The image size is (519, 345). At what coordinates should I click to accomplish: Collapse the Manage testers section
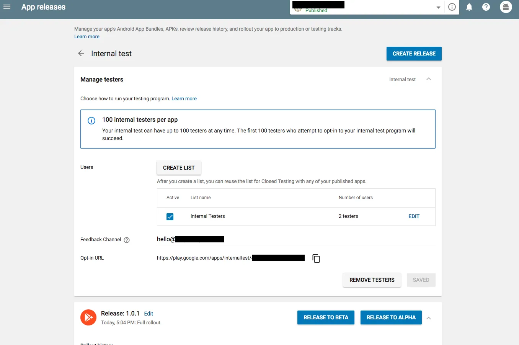tap(429, 79)
